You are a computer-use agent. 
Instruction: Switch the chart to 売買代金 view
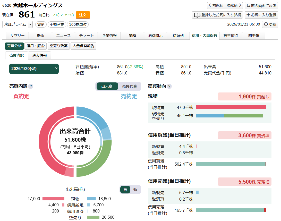[x=130, y=86]
